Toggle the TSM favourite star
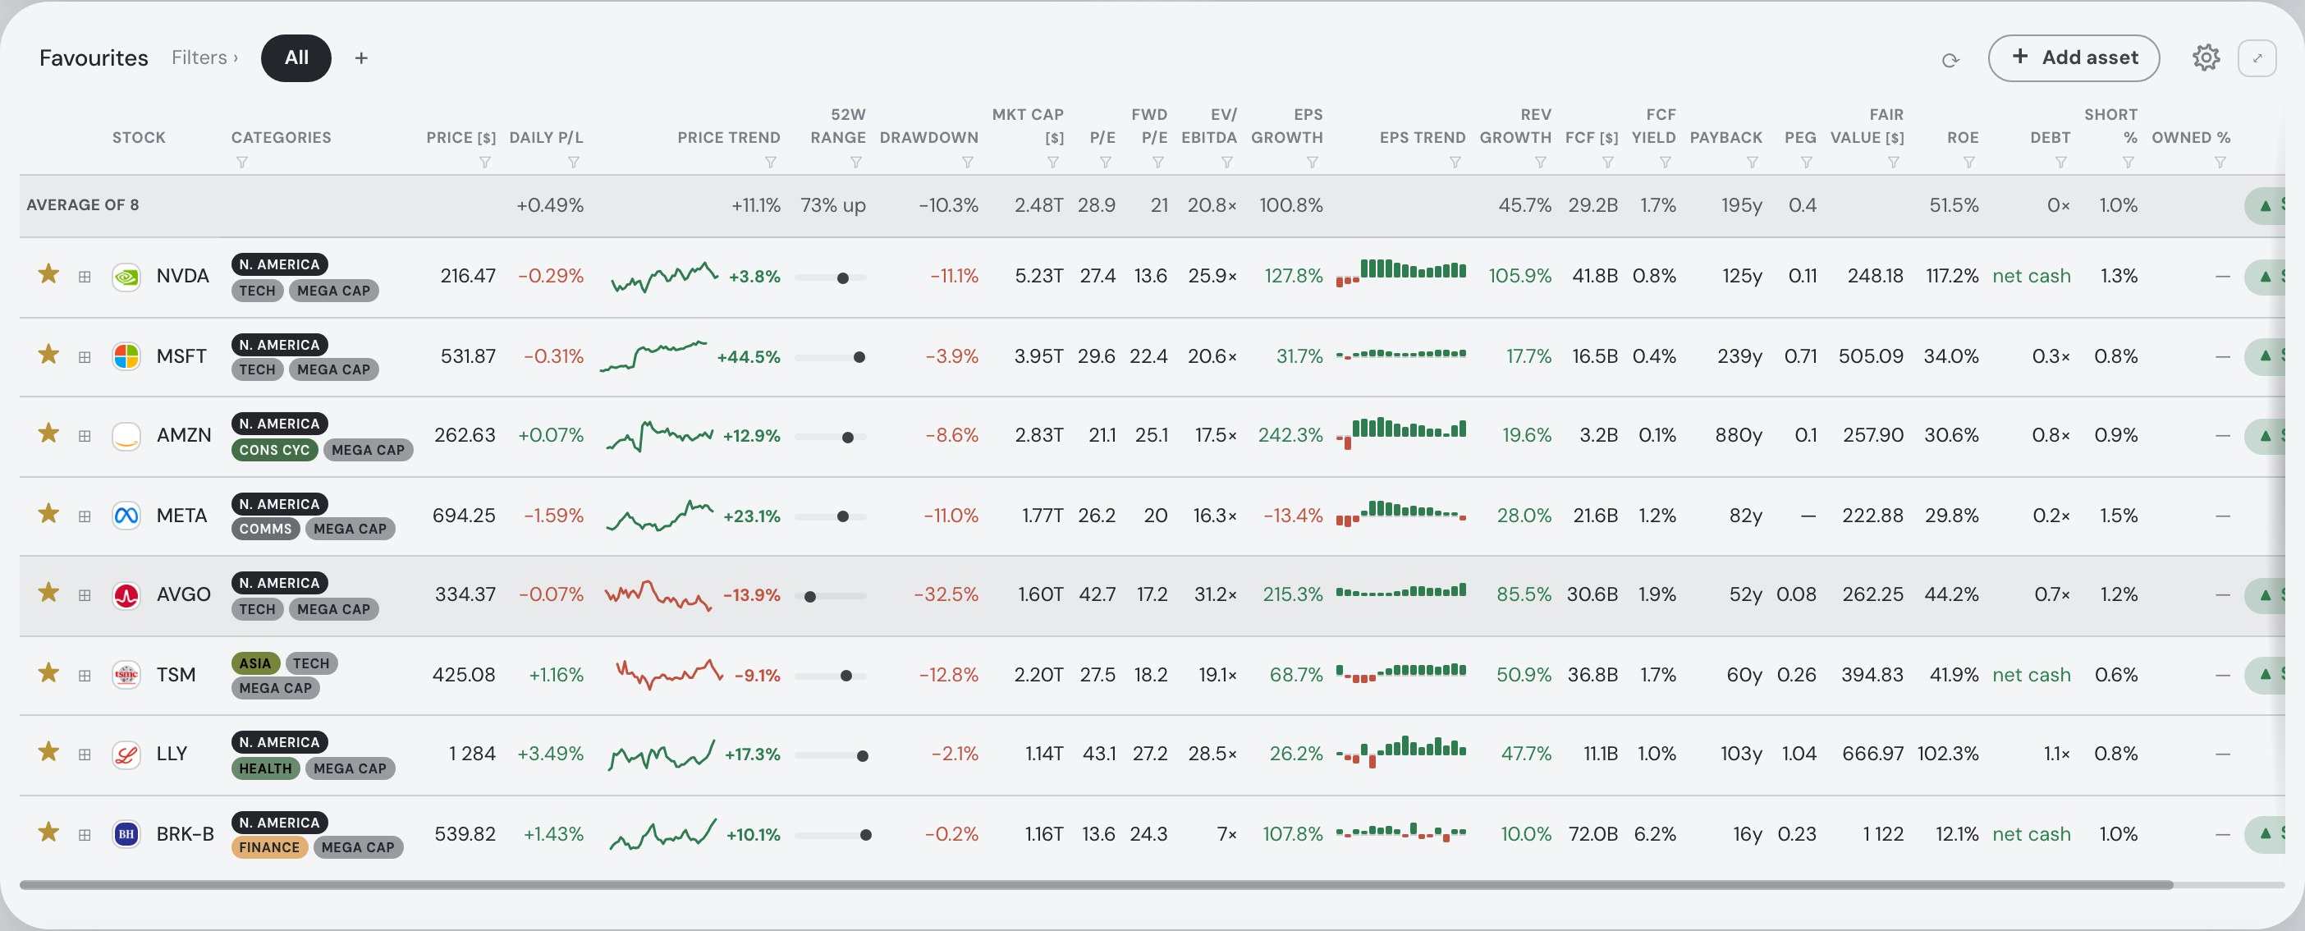The height and width of the screenshot is (931, 2305). (x=48, y=673)
